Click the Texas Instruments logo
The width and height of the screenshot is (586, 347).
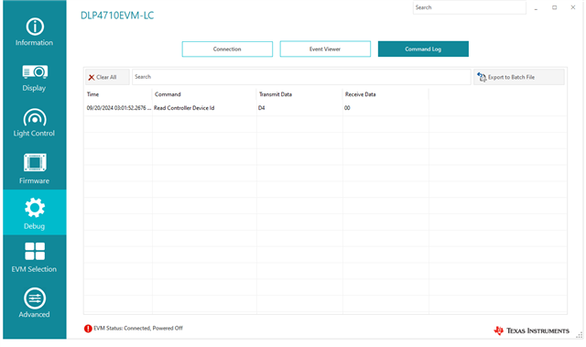[x=531, y=331]
